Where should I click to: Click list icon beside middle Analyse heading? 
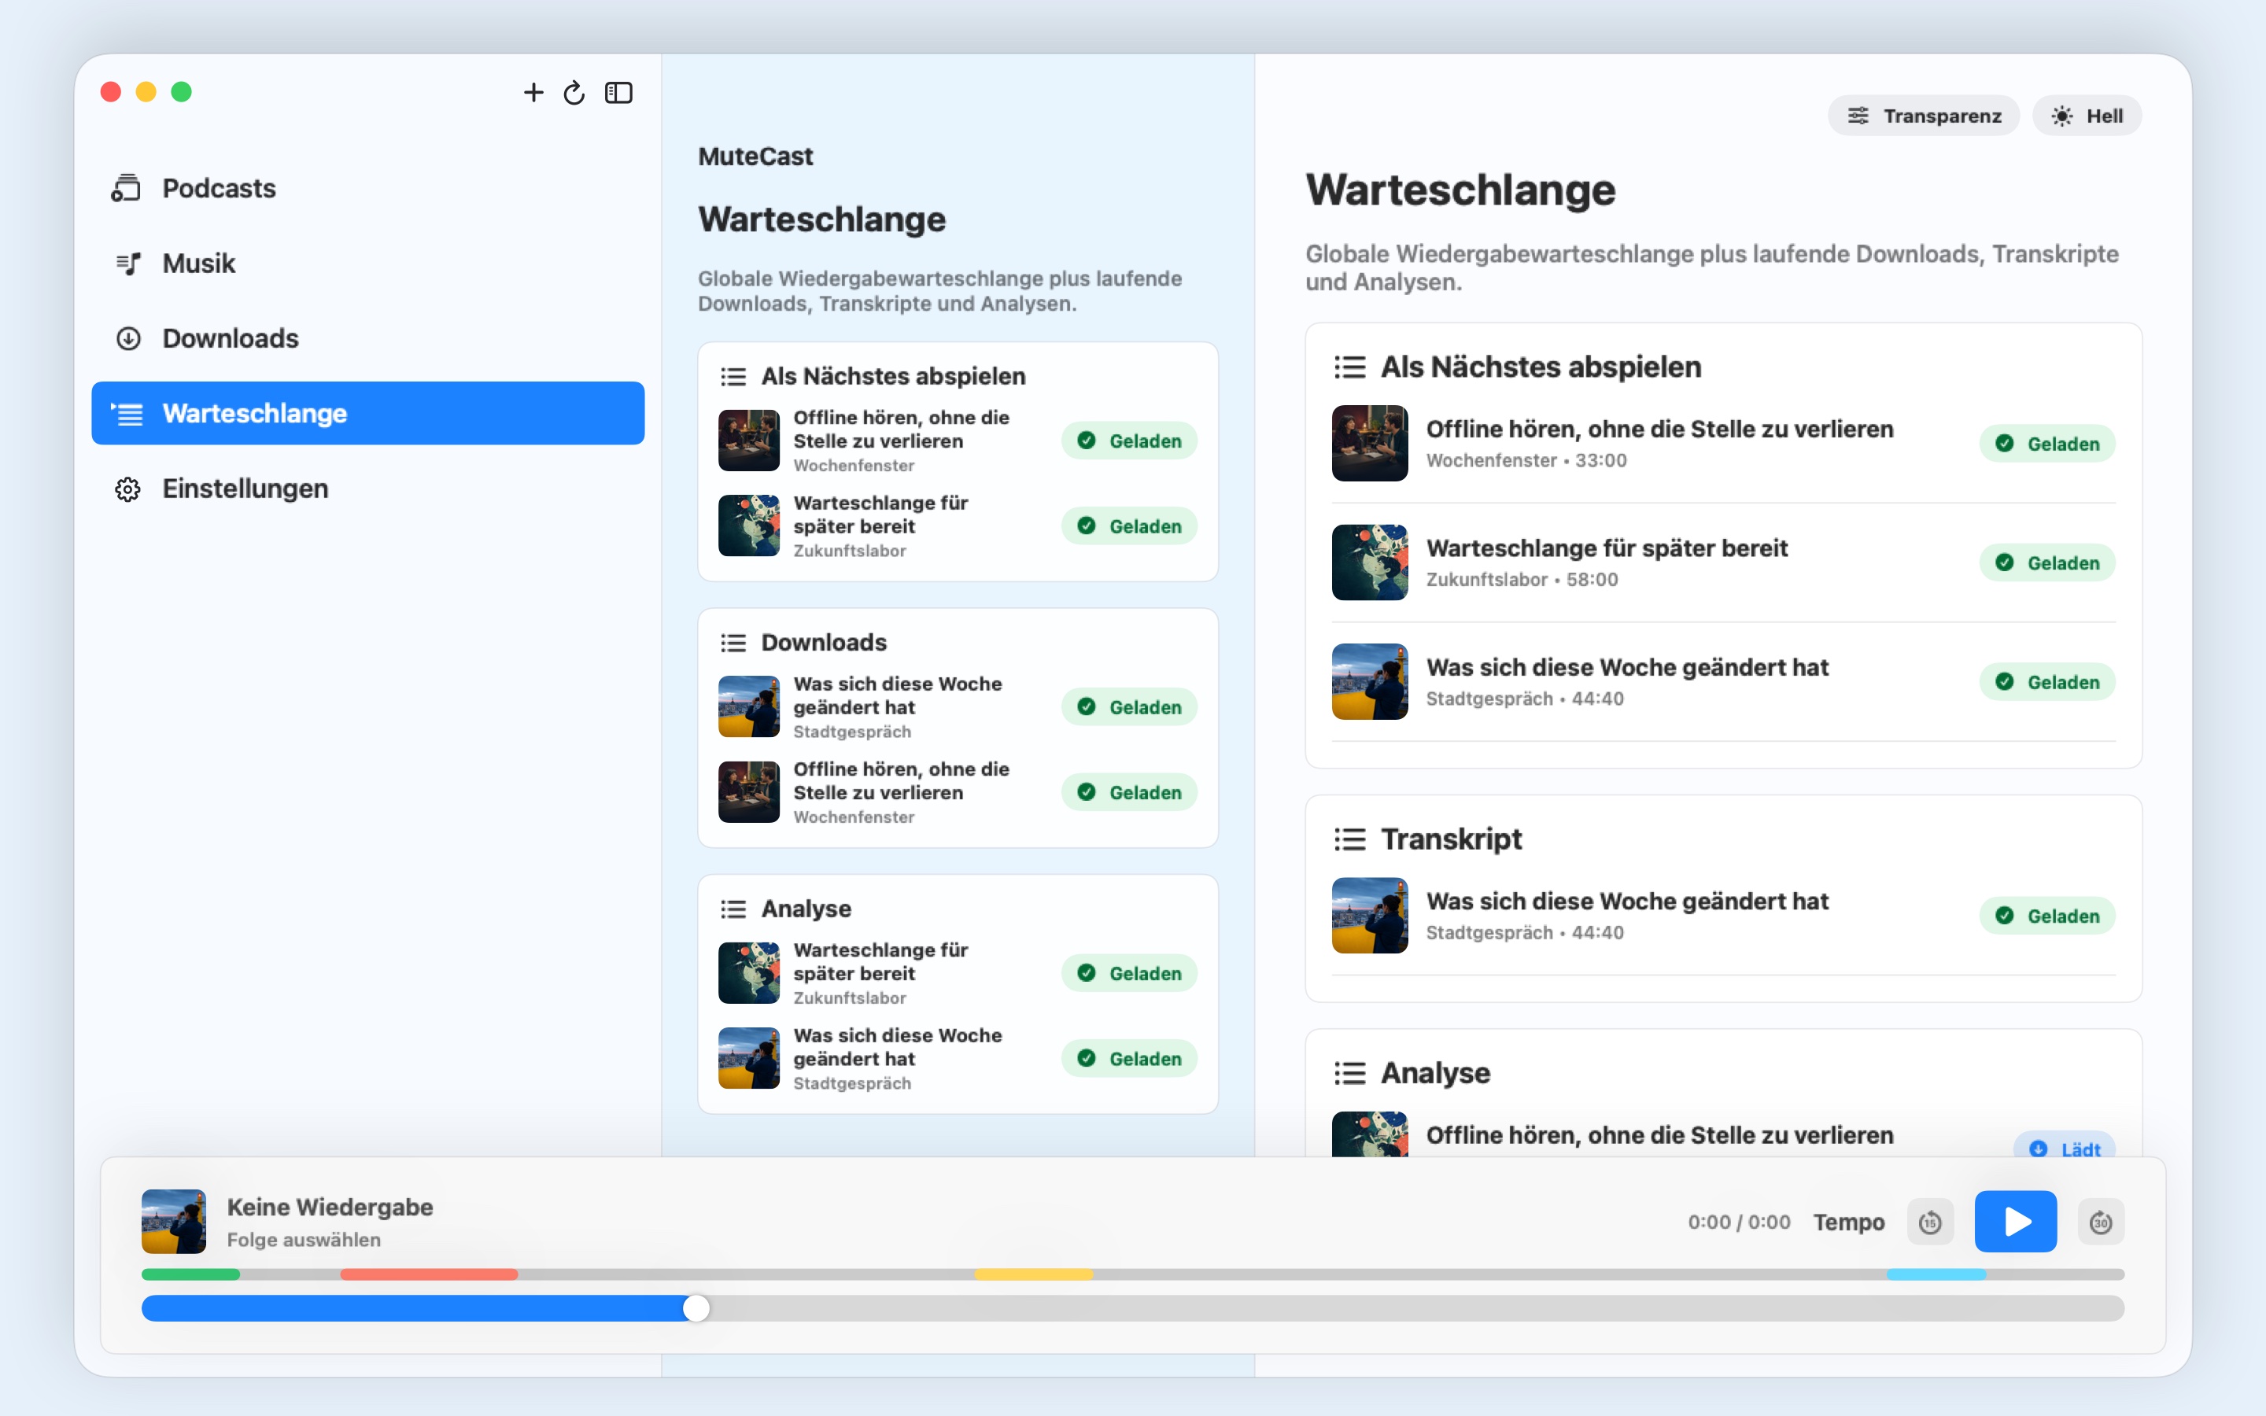733,909
